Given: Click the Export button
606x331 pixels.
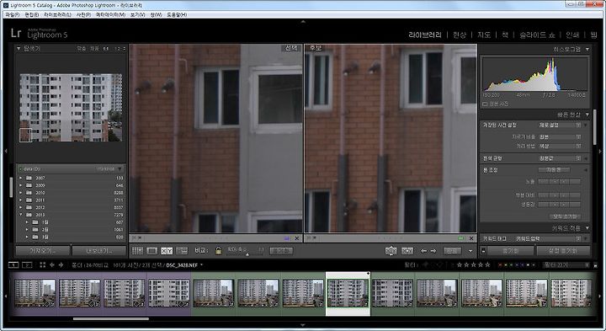Looking at the screenshot, I should 99,251.
